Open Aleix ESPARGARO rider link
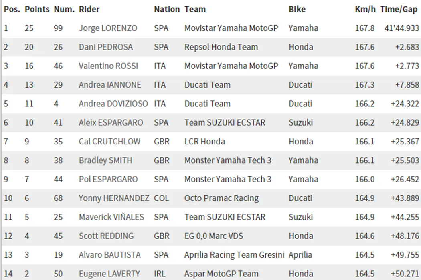Screen dimensions: 421x280 click(111, 122)
